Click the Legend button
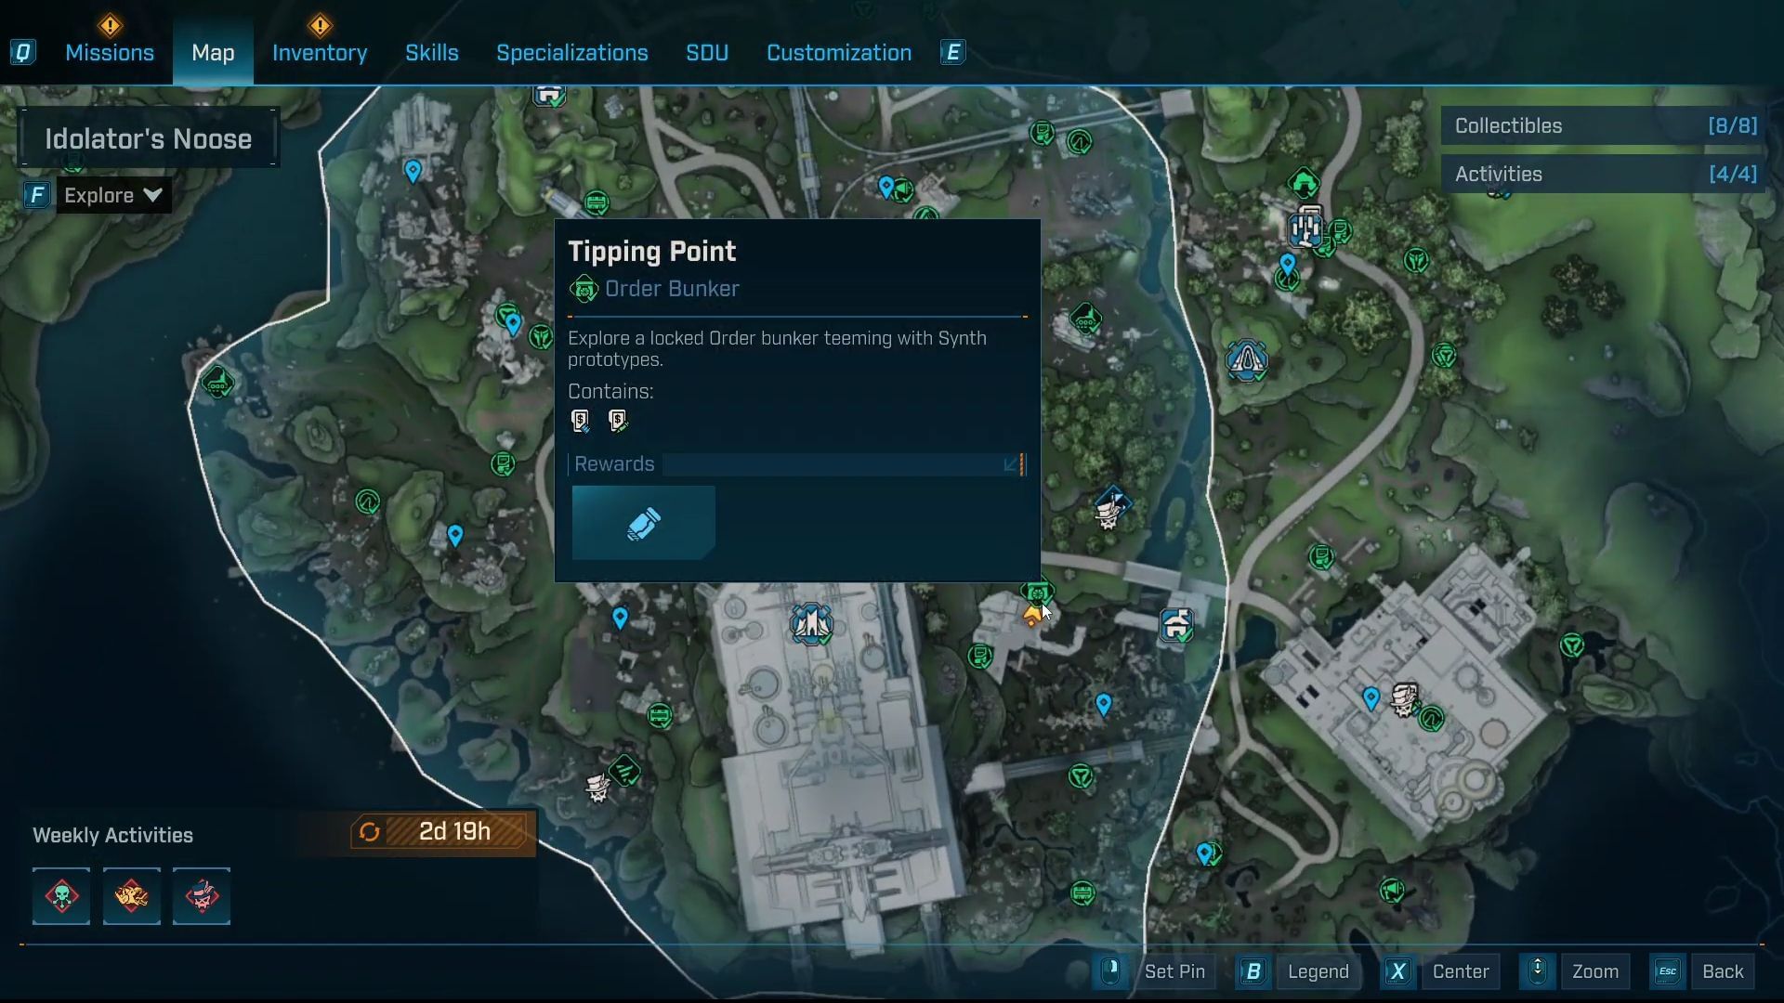1784x1003 pixels. (1317, 971)
